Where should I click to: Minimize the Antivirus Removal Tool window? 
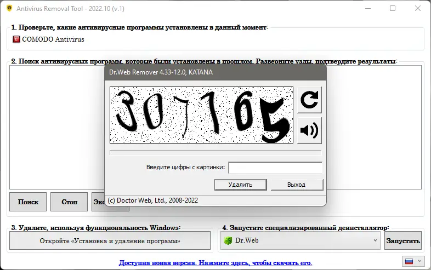pos(368,9)
